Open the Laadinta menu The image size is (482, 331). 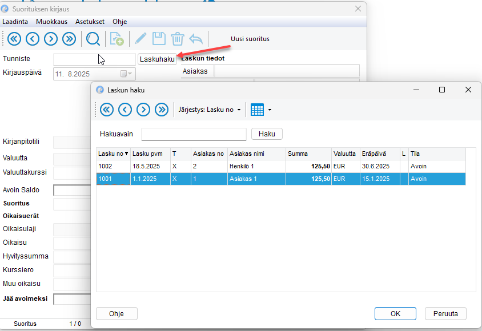[15, 22]
